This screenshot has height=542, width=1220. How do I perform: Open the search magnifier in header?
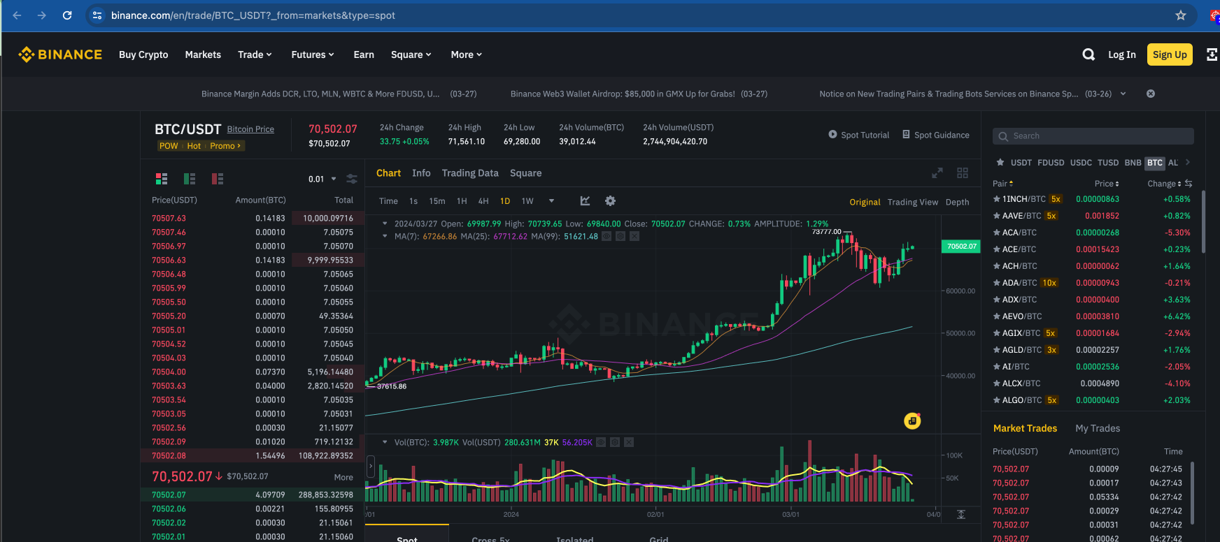1088,54
